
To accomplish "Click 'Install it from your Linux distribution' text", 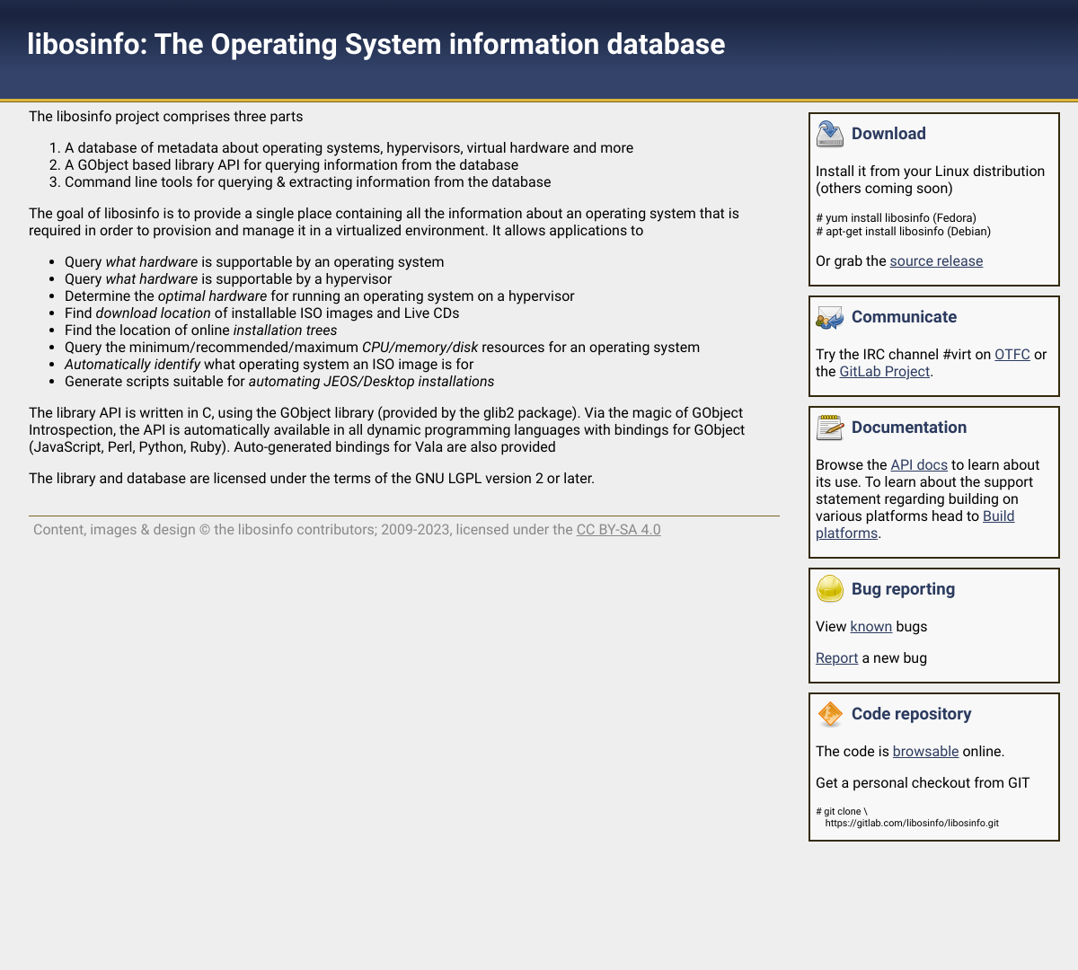I will point(930,172).
